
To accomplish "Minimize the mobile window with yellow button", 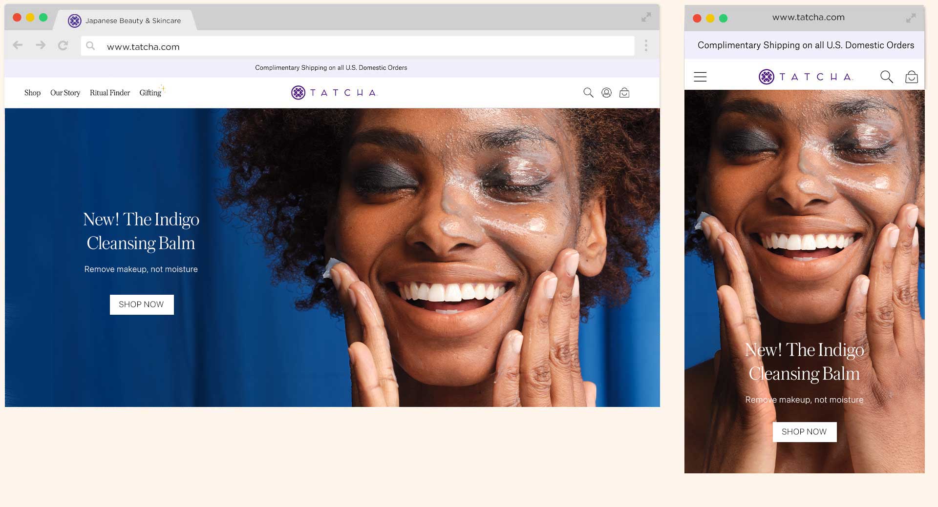I will coord(710,18).
